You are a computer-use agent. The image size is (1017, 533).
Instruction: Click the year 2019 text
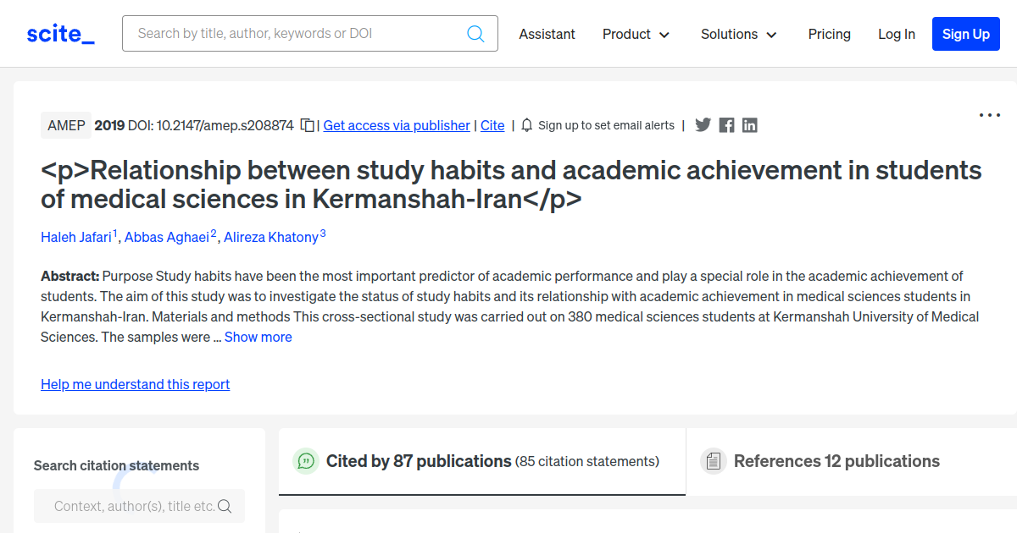pos(109,125)
